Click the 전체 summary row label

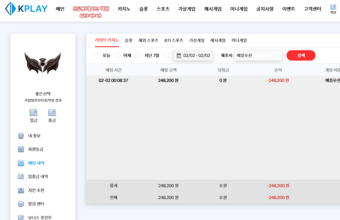point(113,197)
